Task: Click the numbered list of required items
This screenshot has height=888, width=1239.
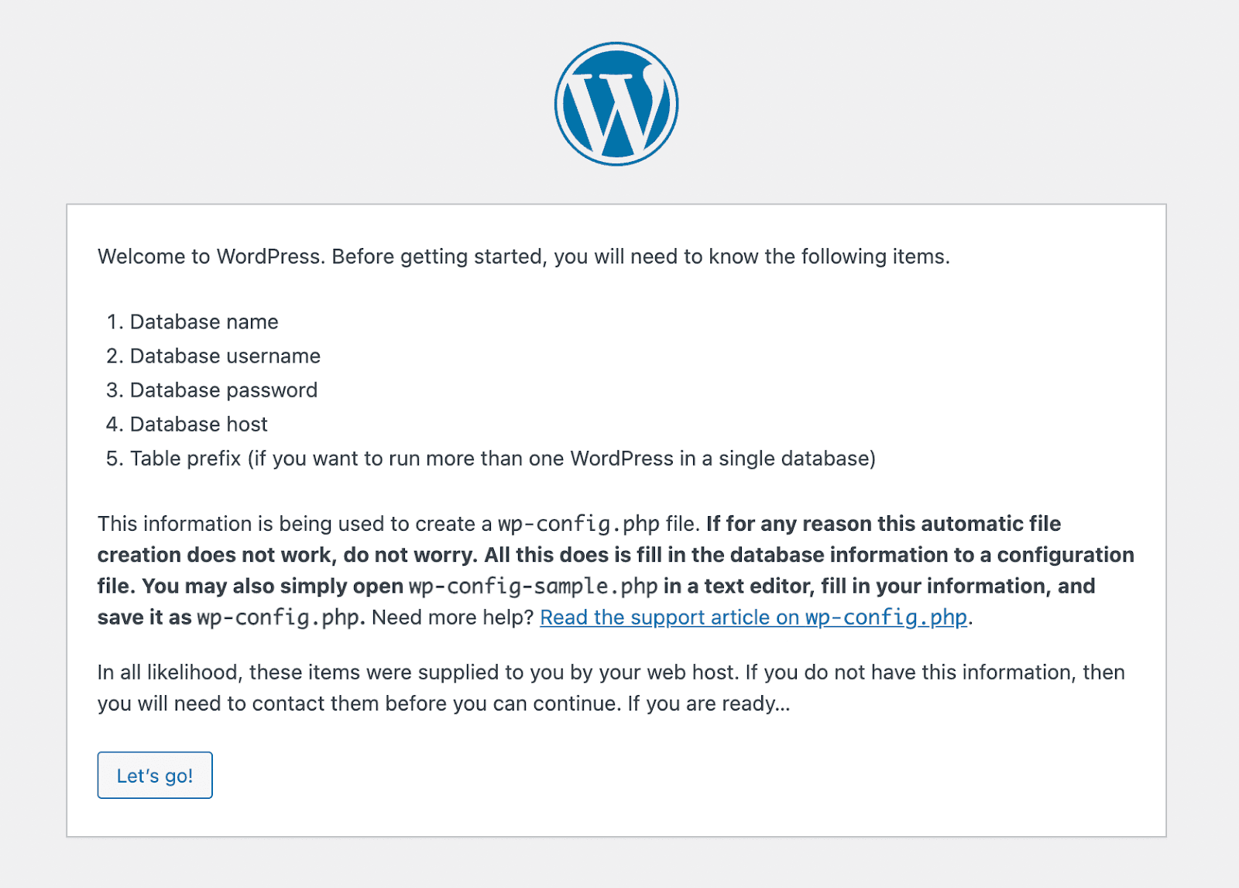Action: 310,390
